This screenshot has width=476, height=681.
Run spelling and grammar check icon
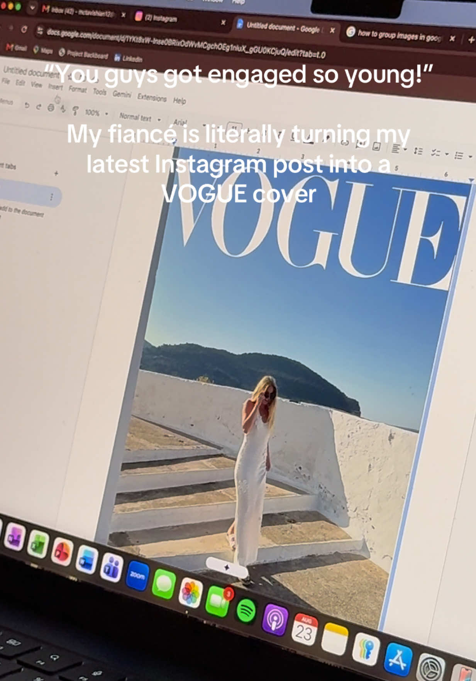[x=63, y=110]
